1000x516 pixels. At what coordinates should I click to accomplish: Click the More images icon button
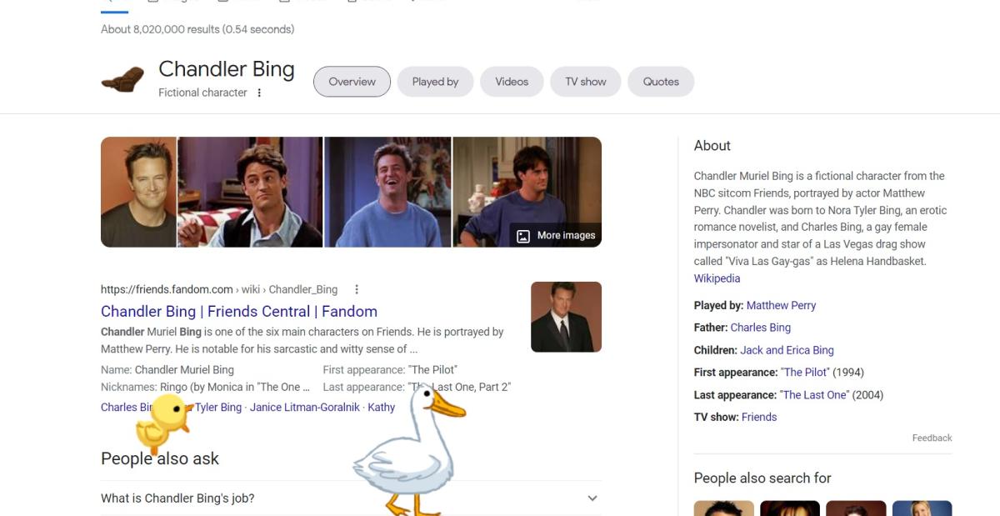pyautogui.click(x=523, y=236)
